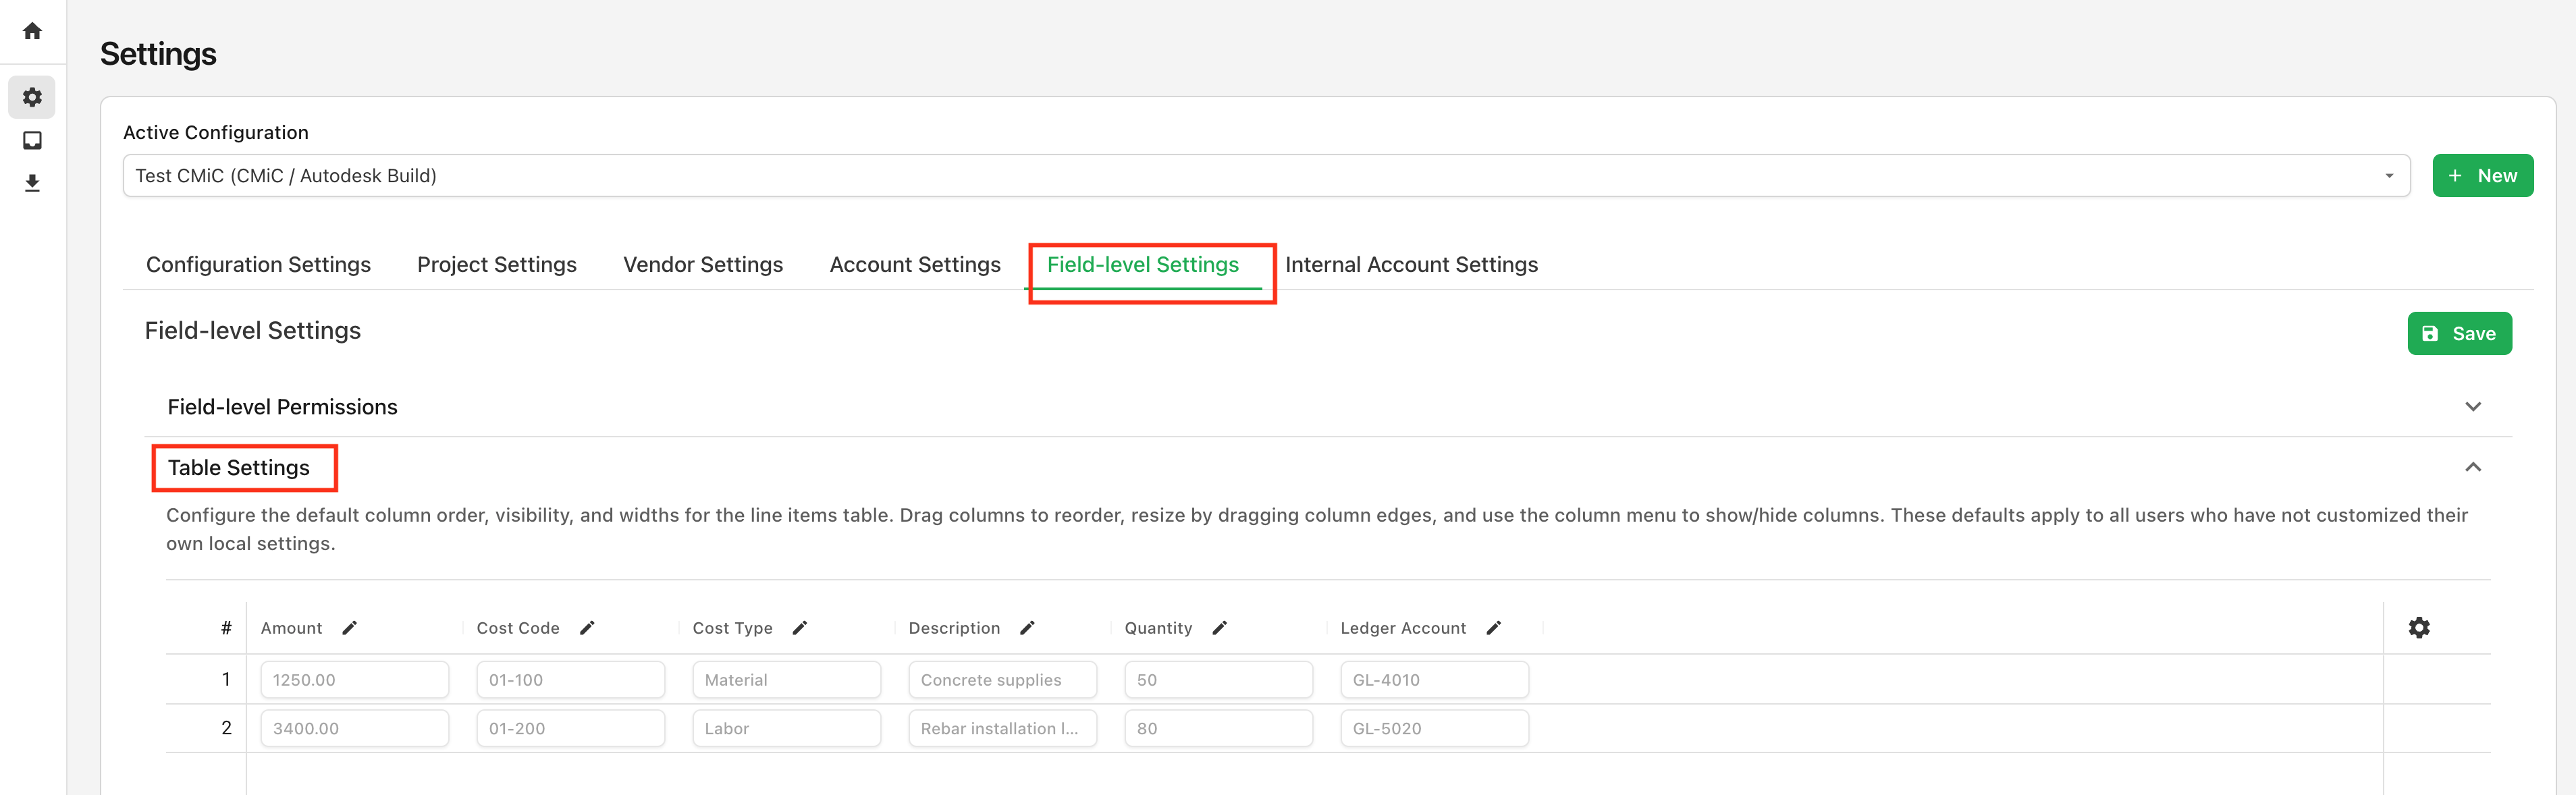The height and width of the screenshot is (795, 2576).
Task: Save the field-level settings
Action: tap(2459, 334)
